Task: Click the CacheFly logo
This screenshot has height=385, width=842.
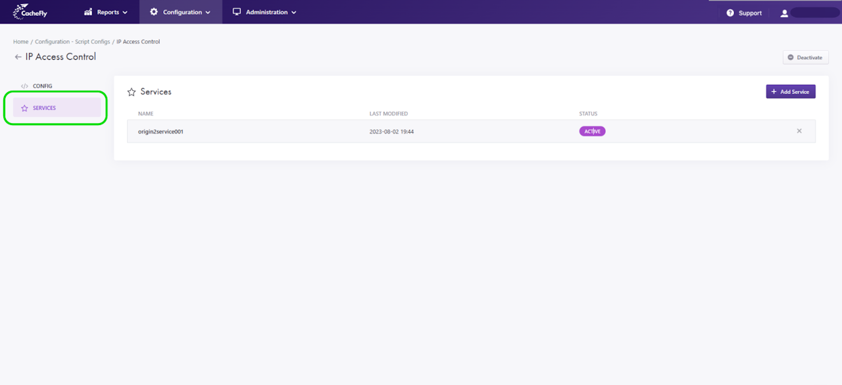Action: pos(30,12)
